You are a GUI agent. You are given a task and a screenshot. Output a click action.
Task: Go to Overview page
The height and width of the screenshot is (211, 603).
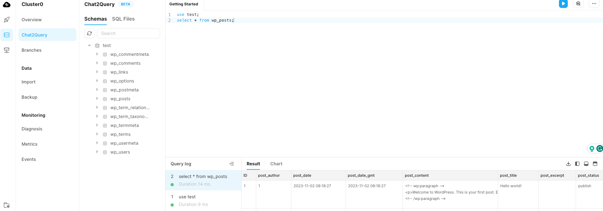coord(47,20)
